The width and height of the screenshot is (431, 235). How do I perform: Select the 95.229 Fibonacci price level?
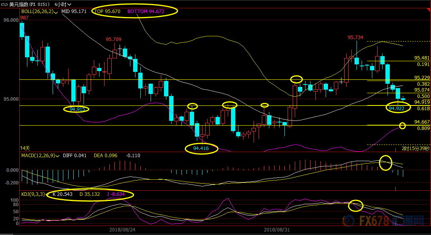click(422, 78)
